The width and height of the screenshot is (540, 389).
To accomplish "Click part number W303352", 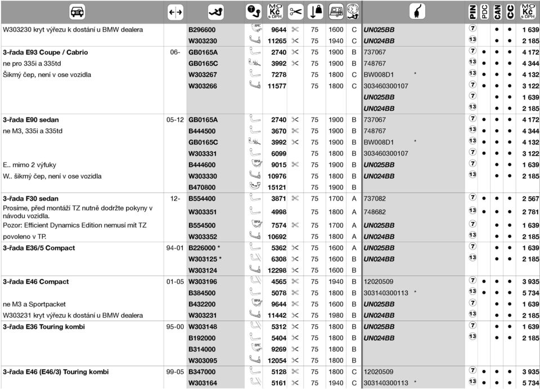I will [x=203, y=237].
